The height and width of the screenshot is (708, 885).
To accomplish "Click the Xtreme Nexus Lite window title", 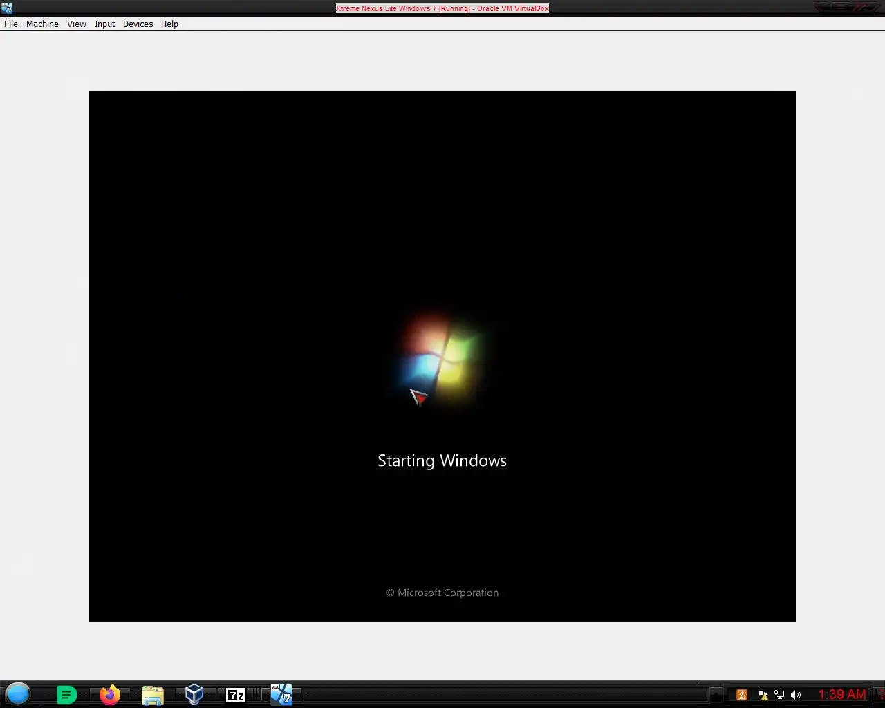I will click(x=442, y=8).
